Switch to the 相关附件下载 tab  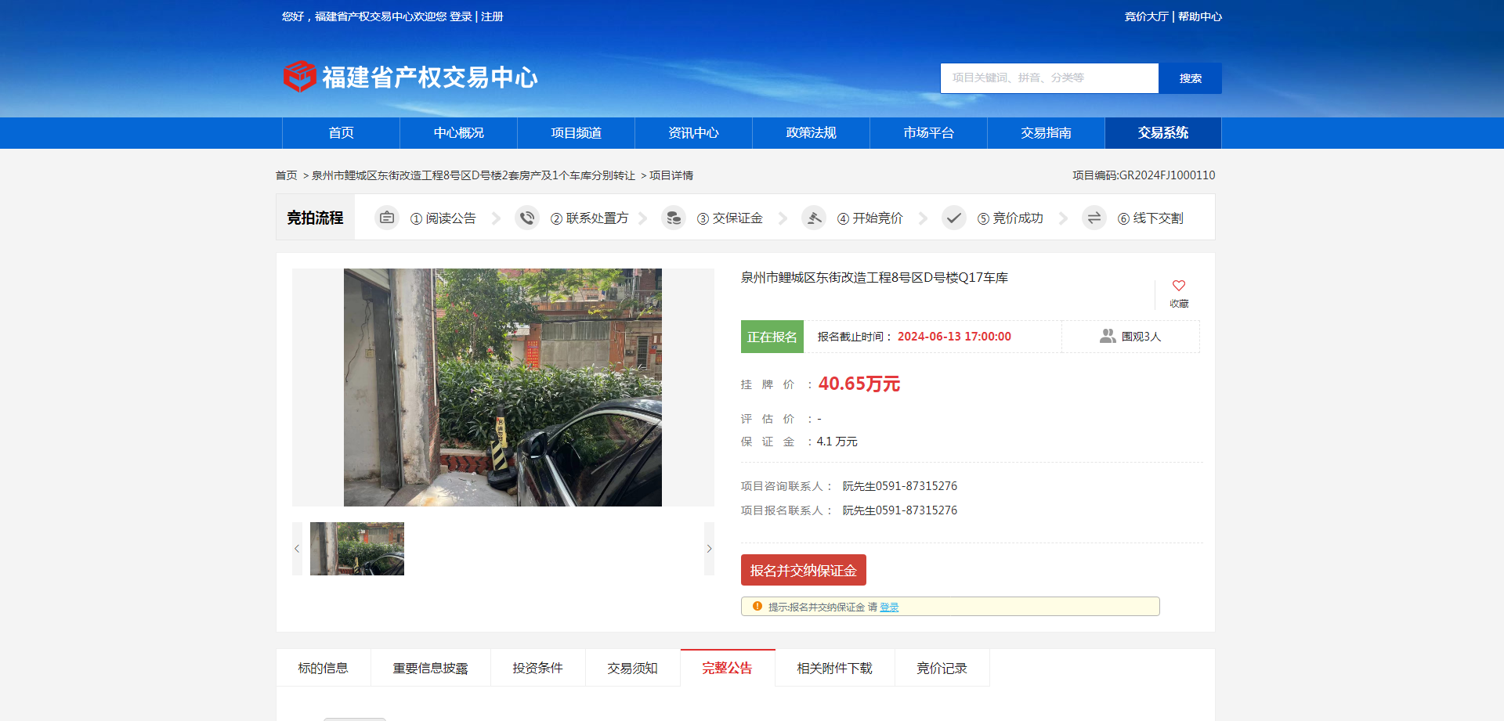click(835, 668)
